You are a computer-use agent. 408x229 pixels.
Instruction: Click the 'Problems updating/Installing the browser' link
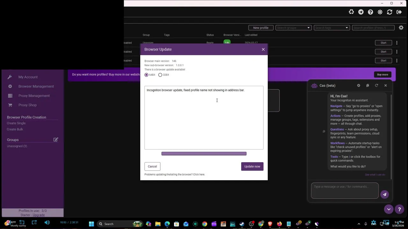click(175, 174)
